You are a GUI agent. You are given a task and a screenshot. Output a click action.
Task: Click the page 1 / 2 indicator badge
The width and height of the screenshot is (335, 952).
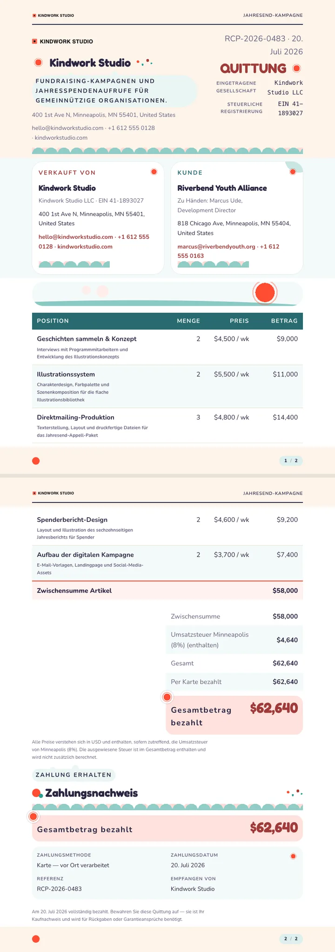pyautogui.click(x=291, y=461)
